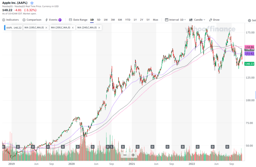Image resolution: width=256 pixels, height=167 pixels.
Task: Select the 5D range tab
Action: (x=99, y=20)
